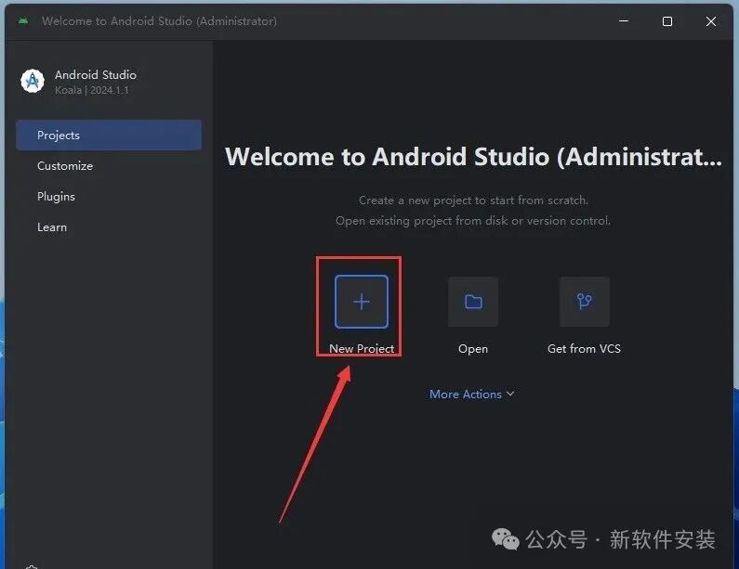739x569 pixels.
Task: Click the Get from VCS branch icon
Action: coord(585,302)
